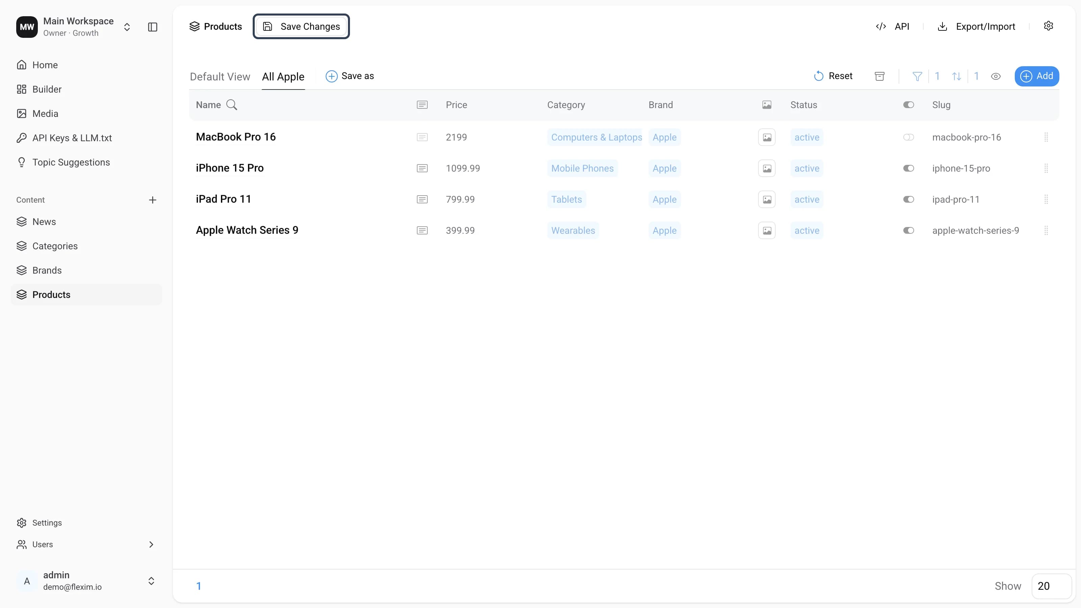
Task: Open image thumbnail for iPhone 15 Pro
Action: pyautogui.click(x=767, y=168)
